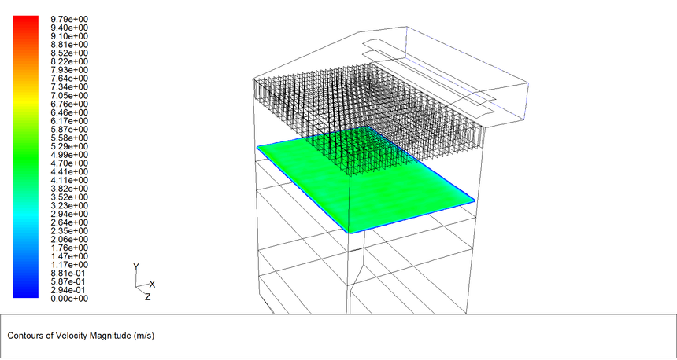This screenshot has height=360, width=677.
Task: Click the 9.40e+00 legend value
Action: (x=69, y=28)
